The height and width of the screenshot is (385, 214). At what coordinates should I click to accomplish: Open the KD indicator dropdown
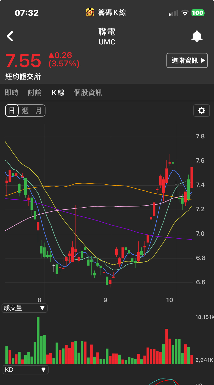point(25,370)
